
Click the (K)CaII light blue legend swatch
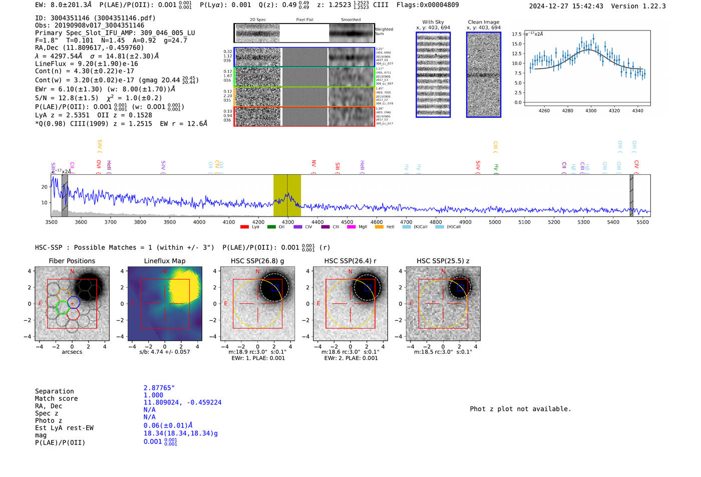point(407,227)
